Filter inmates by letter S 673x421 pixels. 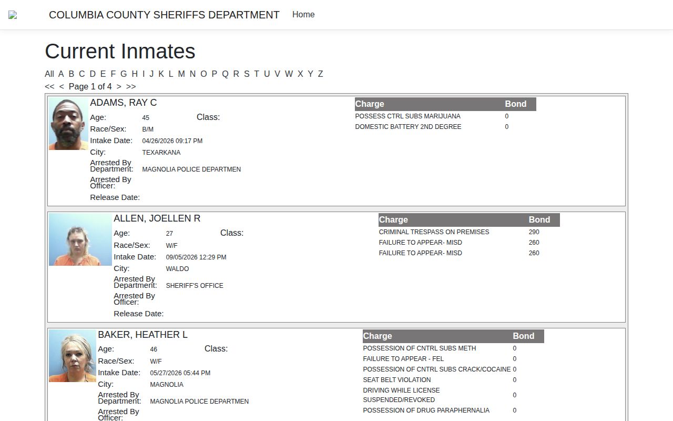coord(247,74)
